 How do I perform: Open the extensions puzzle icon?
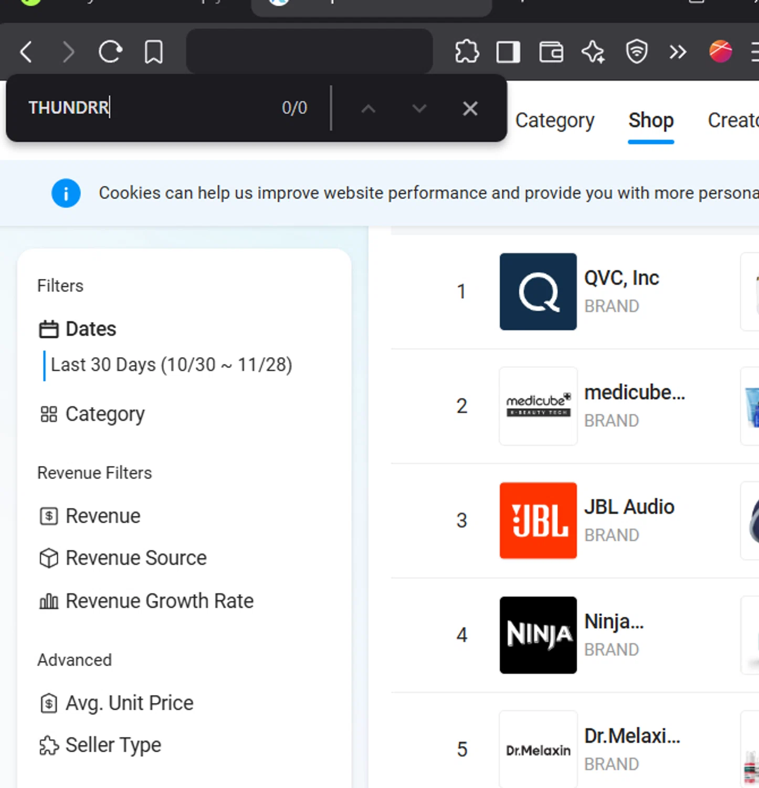click(467, 51)
